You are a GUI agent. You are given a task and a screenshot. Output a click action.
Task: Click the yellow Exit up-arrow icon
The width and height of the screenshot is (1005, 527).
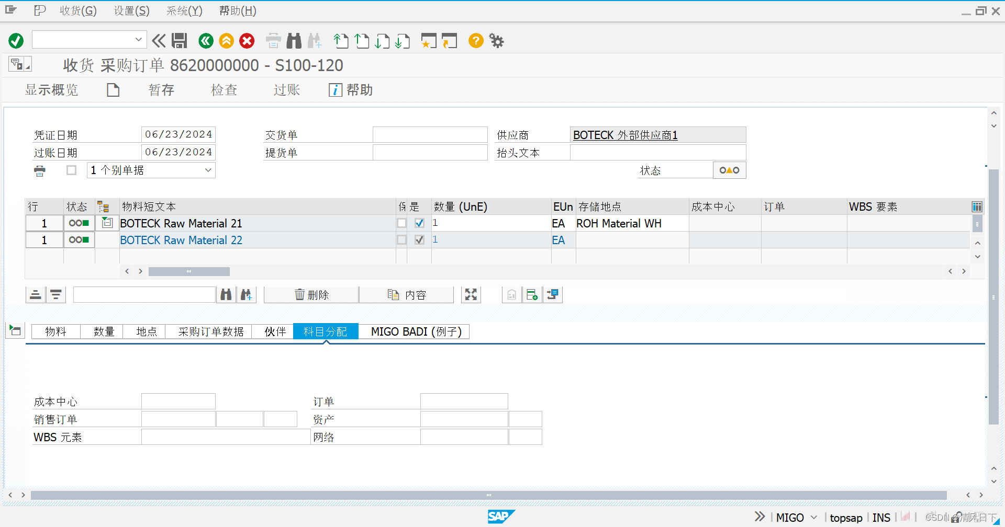pos(226,41)
